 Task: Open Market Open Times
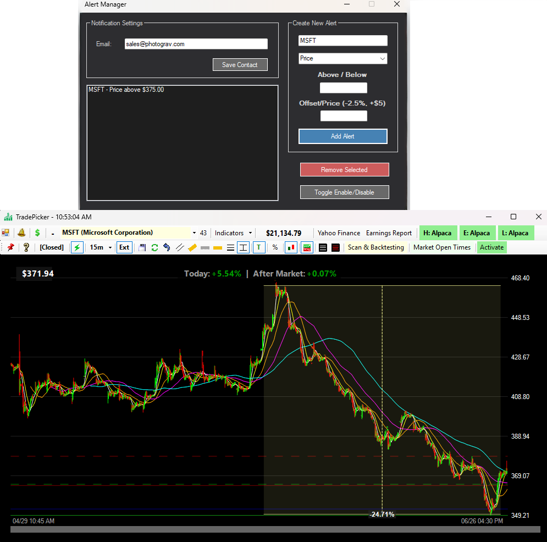442,247
